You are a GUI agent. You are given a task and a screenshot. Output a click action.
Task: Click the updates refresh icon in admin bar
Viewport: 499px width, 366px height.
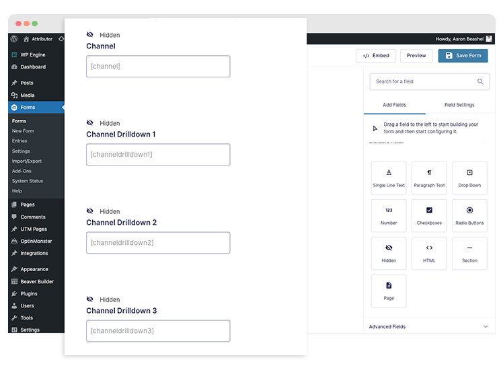[x=61, y=39]
